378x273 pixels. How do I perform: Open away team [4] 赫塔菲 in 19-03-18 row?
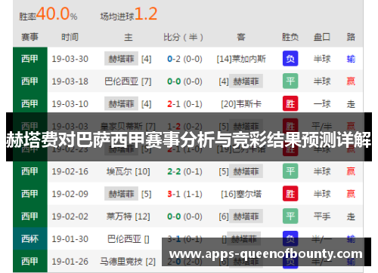[x=240, y=81]
